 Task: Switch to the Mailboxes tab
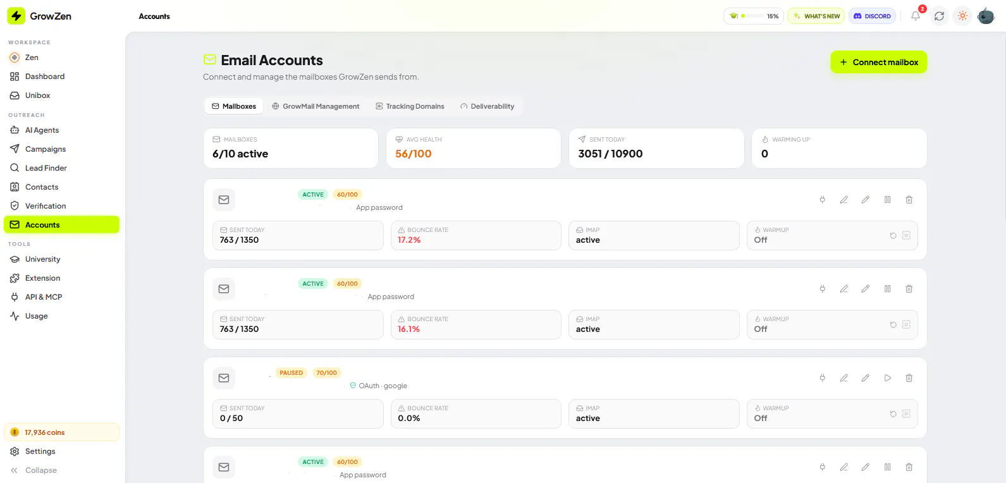[234, 106]
